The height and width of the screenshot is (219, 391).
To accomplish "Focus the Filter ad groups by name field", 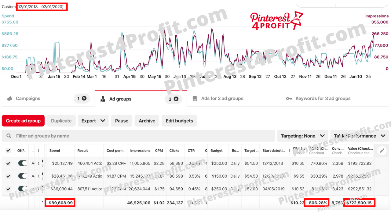I will click(x=138, y=136).
